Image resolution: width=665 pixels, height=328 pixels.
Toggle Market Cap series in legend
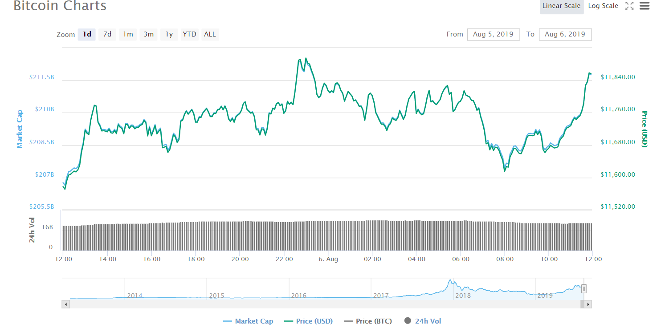tap(248, 321)
